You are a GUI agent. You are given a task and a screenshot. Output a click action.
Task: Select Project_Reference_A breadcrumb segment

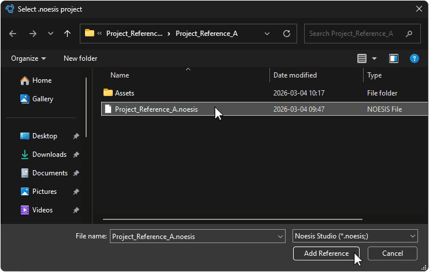click(206, 34)
